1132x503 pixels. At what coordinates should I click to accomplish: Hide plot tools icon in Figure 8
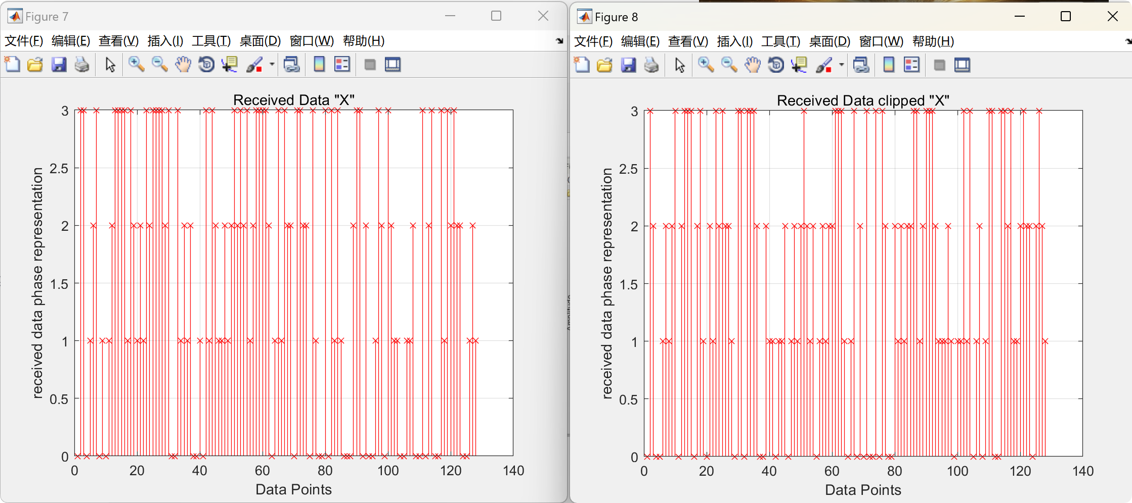[940, 65]
